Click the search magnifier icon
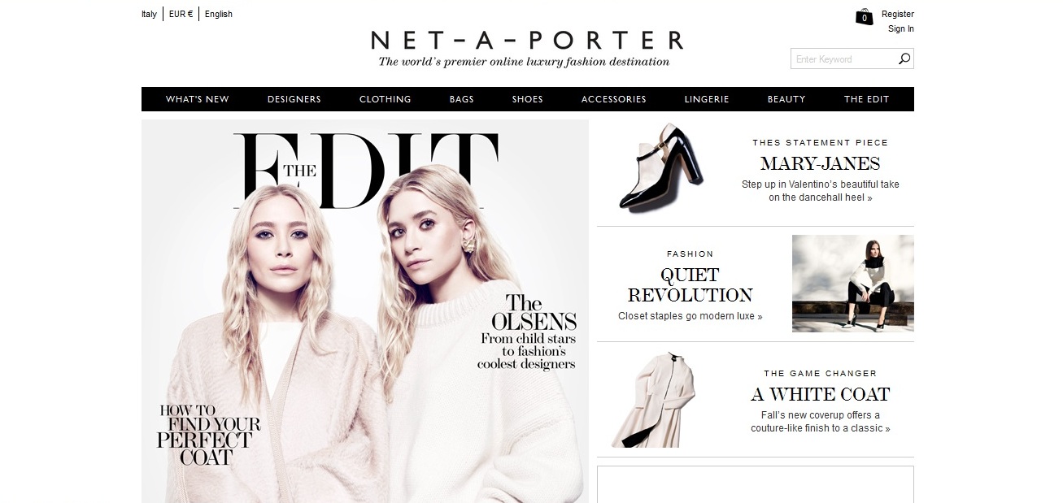The image size is (1063, 503). pyautogui.click(x=904, y=59)
